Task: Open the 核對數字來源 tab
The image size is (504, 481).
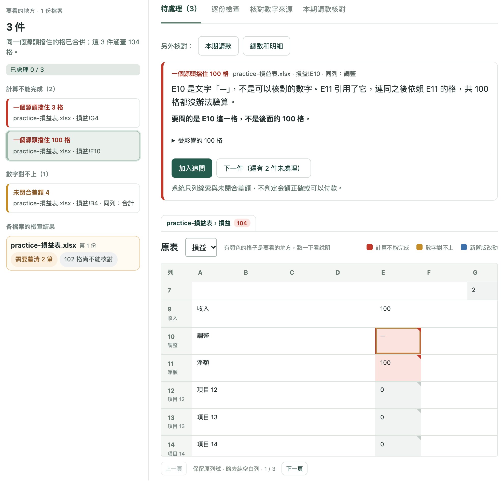Action: [271, 9]
